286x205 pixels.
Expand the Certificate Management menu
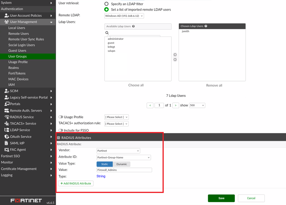(x=51, y=169)
